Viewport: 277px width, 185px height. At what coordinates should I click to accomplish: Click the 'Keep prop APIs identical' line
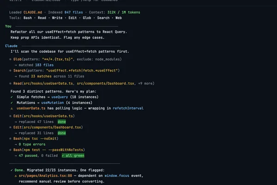point(57,37)
